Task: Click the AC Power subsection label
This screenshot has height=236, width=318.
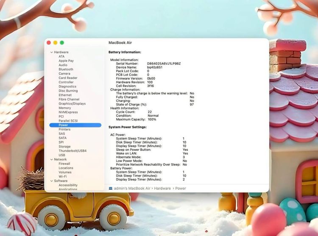Action: [118, 135]
